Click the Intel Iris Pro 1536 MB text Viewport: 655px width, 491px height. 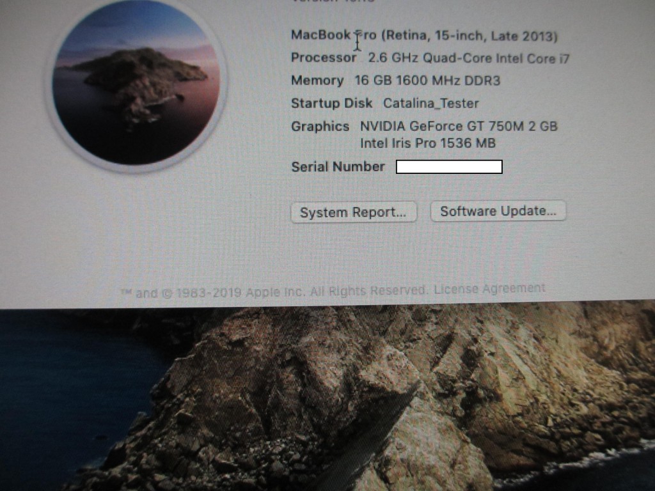(x=428, y=143)
